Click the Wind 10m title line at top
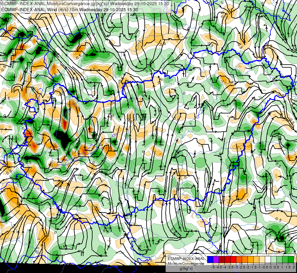297x273 pixels. (x=70, y=9)
